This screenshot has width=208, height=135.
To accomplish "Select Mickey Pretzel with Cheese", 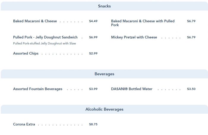I will click(134, 37).
